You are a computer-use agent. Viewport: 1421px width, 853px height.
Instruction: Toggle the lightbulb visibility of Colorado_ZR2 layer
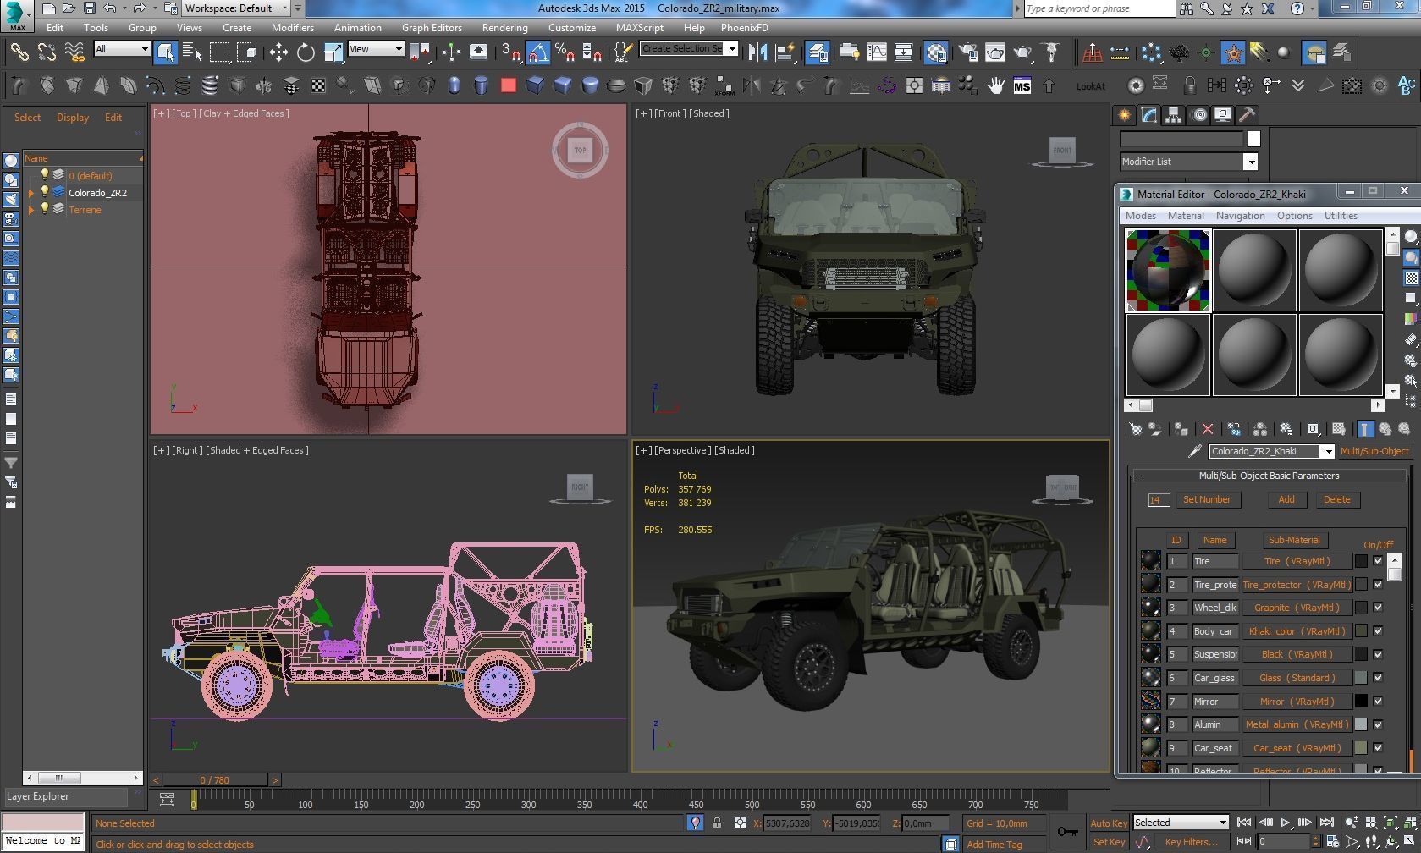coord(46,193)
